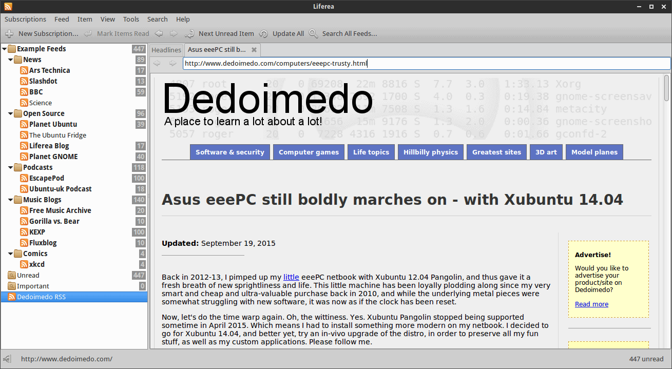The width and height of the screenshot is (672, 369).
Task: Click the Updated: September 19, 2015 text
Action: click(x=219, y=243)
